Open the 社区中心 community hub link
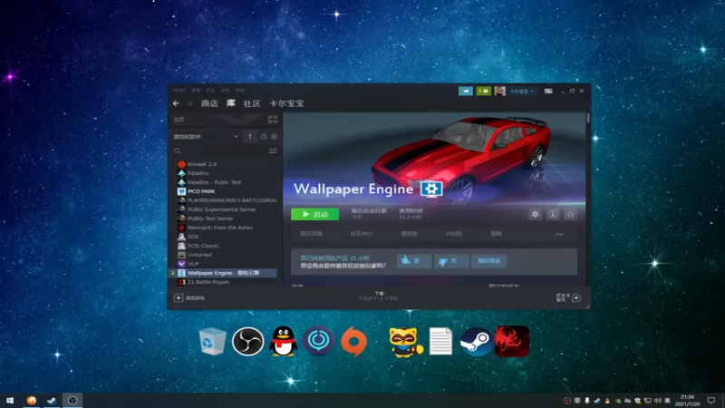 pyautogui.click(x=362, y=234)
